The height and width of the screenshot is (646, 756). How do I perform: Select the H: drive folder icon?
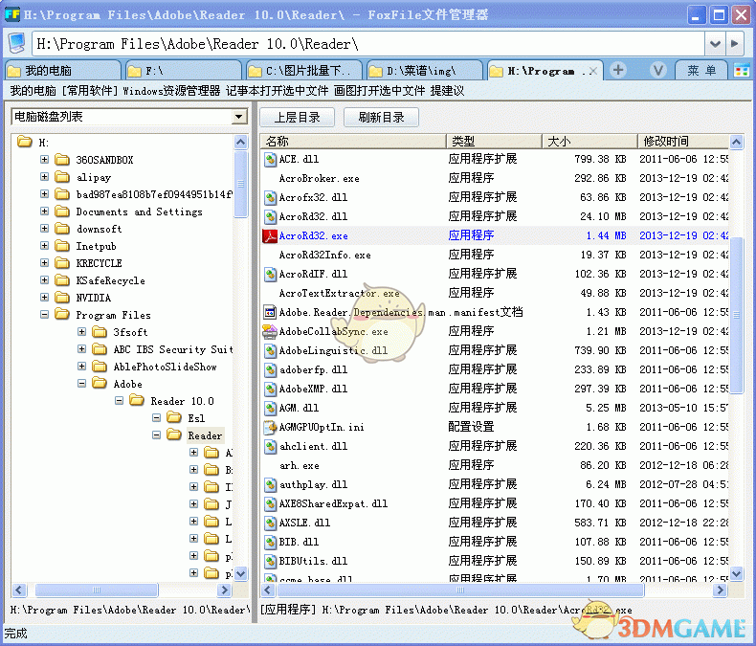(x=24, y=142)
